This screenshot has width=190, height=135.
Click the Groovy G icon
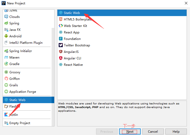pos(6,72)
